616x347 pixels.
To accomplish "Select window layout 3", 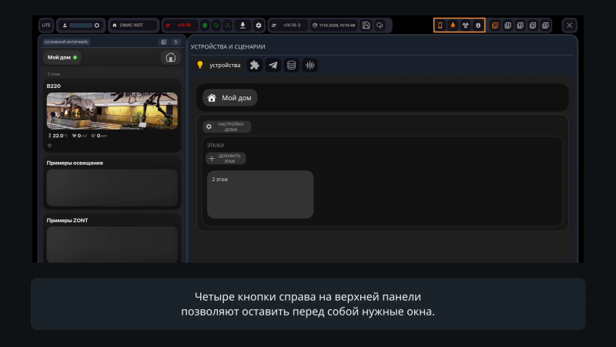I will point(521,25).
